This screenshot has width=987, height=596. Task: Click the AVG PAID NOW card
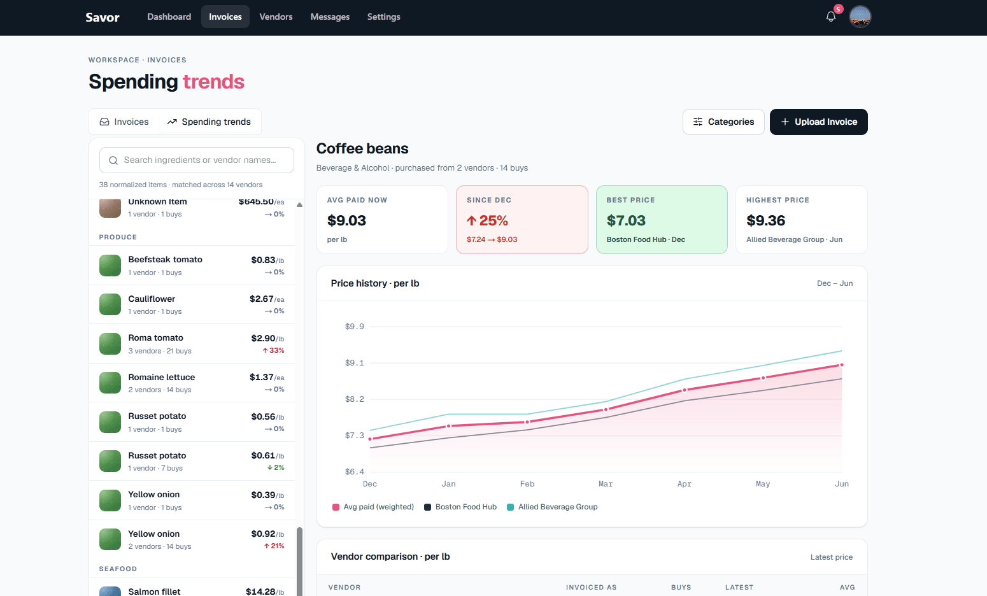(382, 220)
